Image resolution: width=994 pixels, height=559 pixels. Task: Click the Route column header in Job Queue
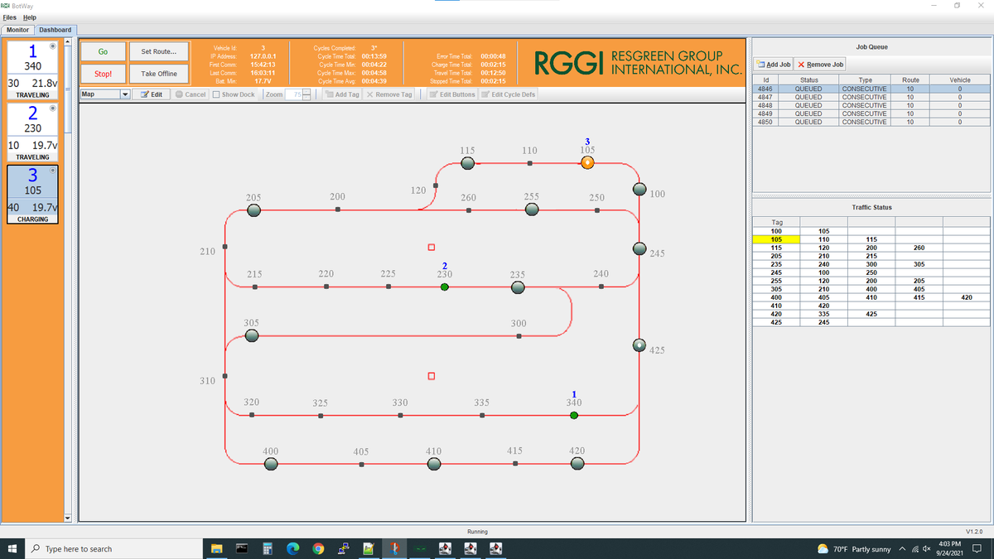coord(910,80)
